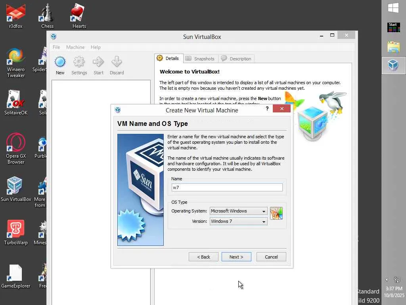
Task: Open the Hearts desktop shortcut
Action: pyautogui.click(x=79, y=15)
